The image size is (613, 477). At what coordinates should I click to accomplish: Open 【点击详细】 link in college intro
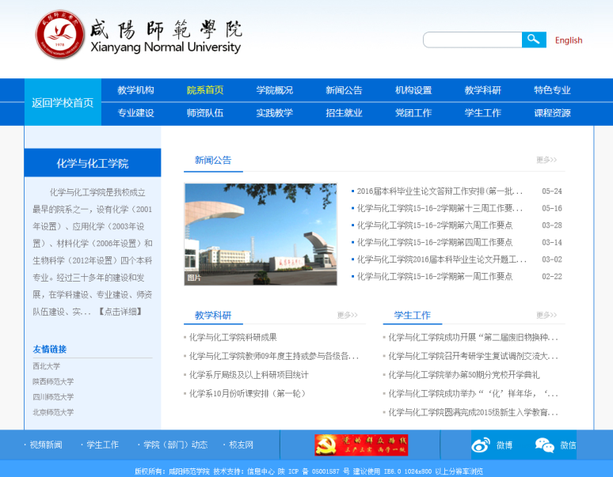[120, 312]
